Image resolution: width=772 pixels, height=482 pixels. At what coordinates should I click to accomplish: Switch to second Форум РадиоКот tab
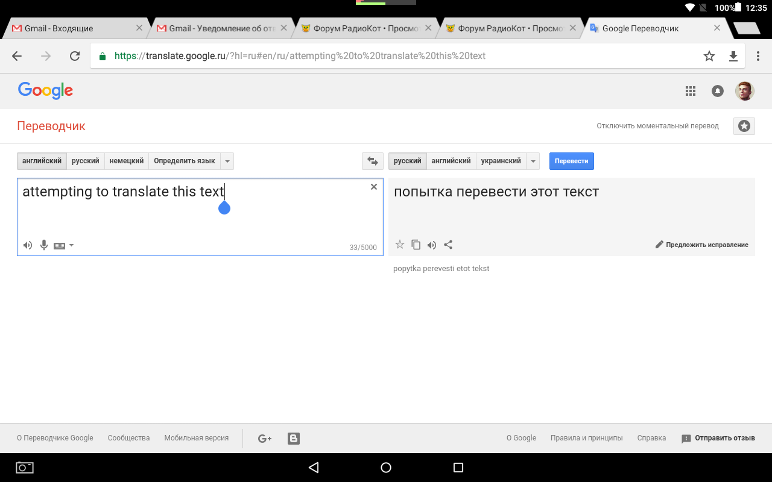[x=510, y=28]
